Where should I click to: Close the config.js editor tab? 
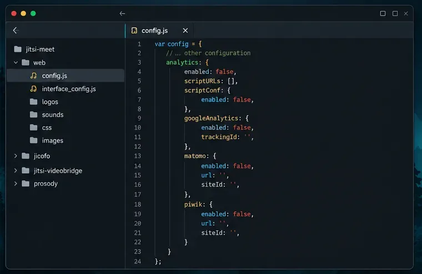point(185,31)
